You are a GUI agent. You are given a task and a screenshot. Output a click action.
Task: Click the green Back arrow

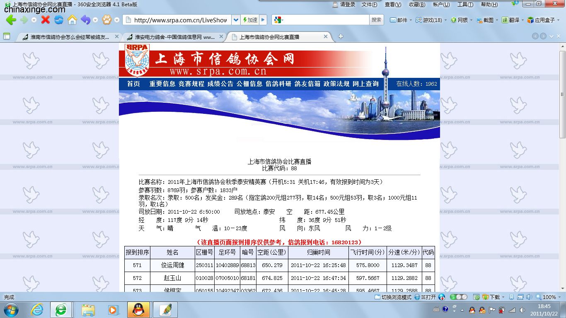click(11, 20)
